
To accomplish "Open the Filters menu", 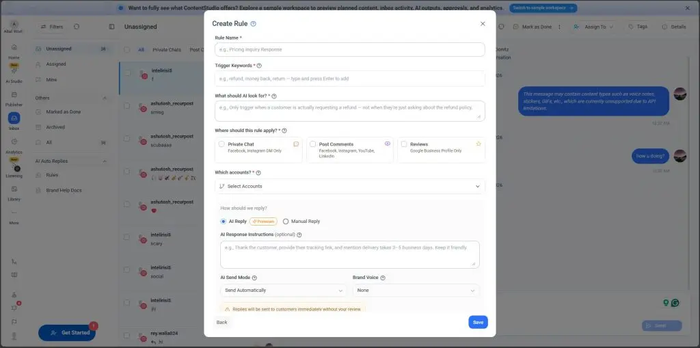I will click(x=52, y=27).
